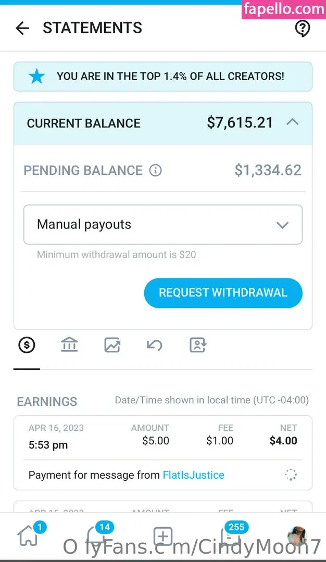Screen dimensions: 326x562
Task: Click the pending status spinner on payment
Action: point(291,475)
